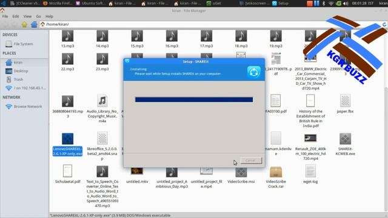Screen dimensions: 388x218
Task: Switch to Ubuntu Software in taskbar
Action: click(90, 3)
